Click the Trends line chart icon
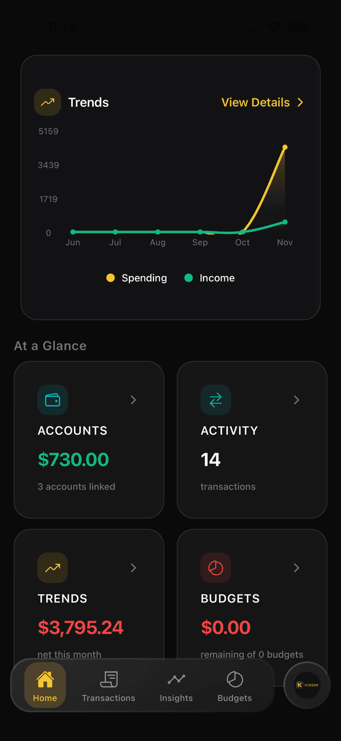The width and height of the screenshot is (341, 741). pyautogui.click(x=47, y=102)
